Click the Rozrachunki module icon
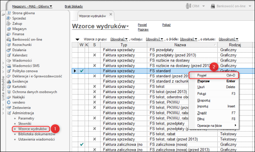This screenshot has width=255, height=152. click(9, 44)
